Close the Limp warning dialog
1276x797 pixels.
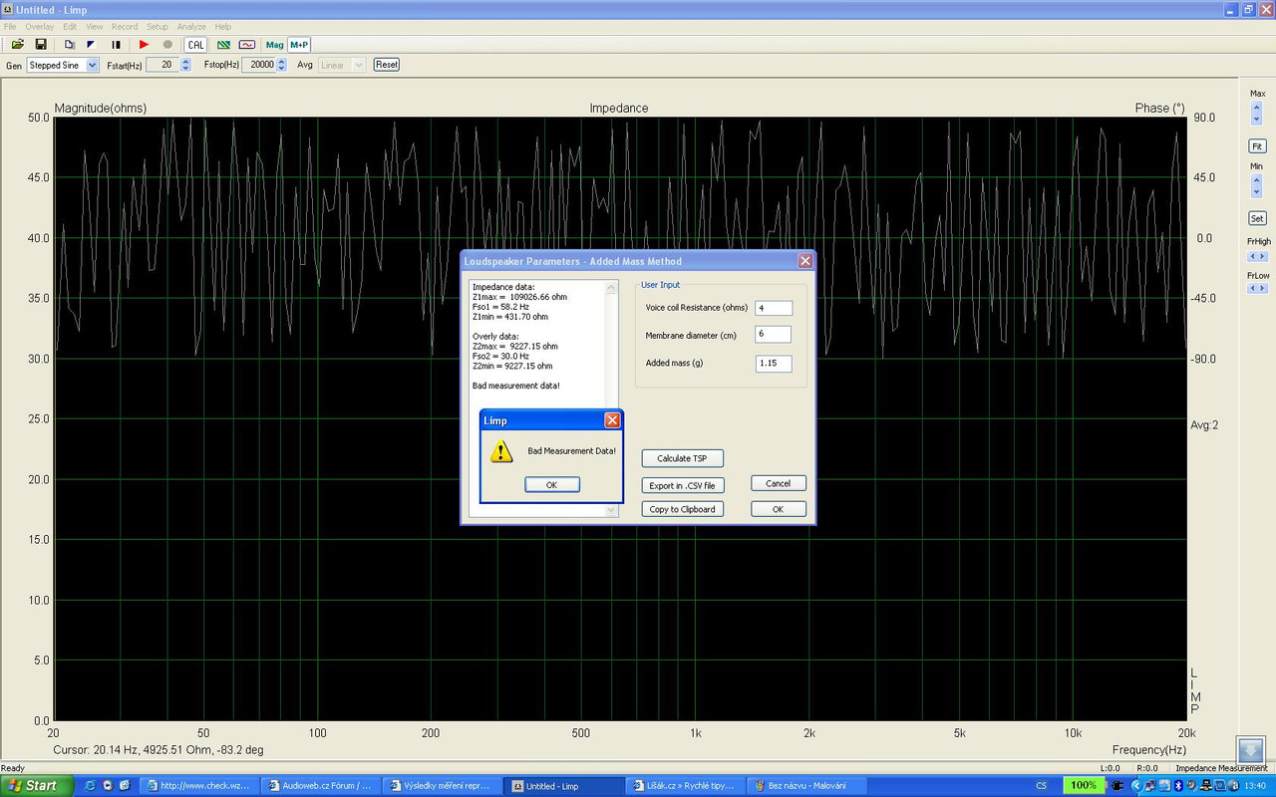[x=612, y=420]
